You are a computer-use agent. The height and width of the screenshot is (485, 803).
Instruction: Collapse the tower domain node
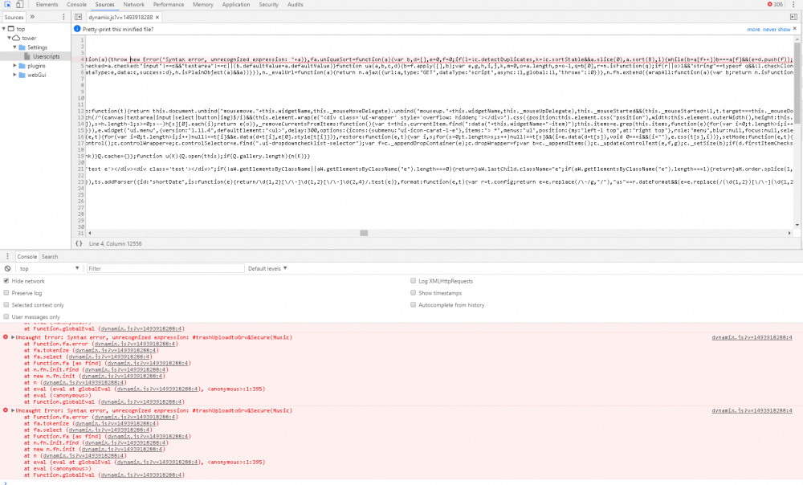[x=9, y=38]
